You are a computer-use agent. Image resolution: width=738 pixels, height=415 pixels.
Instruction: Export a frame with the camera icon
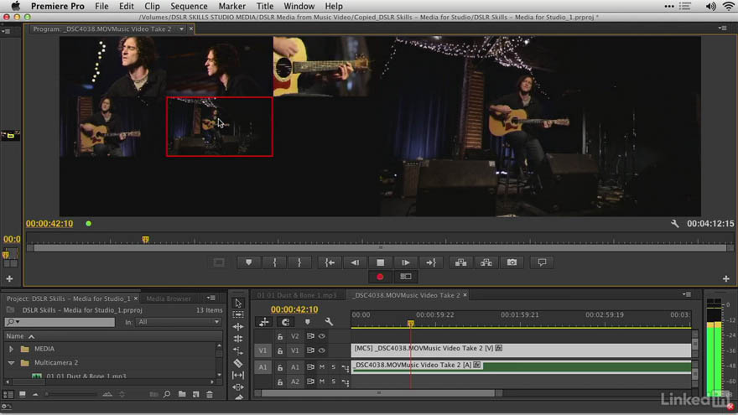coord(512,262)
